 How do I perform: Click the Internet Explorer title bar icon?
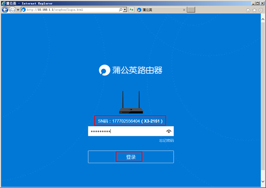(x=4, y=3)
